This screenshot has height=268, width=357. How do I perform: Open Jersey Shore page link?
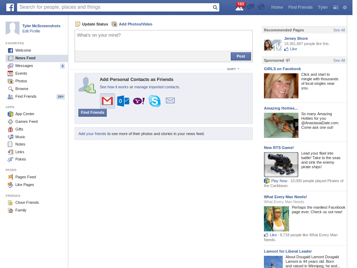tap(296, 38)
